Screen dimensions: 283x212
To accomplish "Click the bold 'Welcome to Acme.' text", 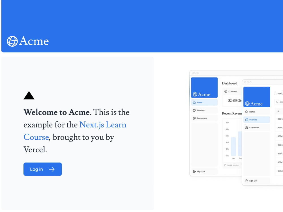I will coord(57,112).
